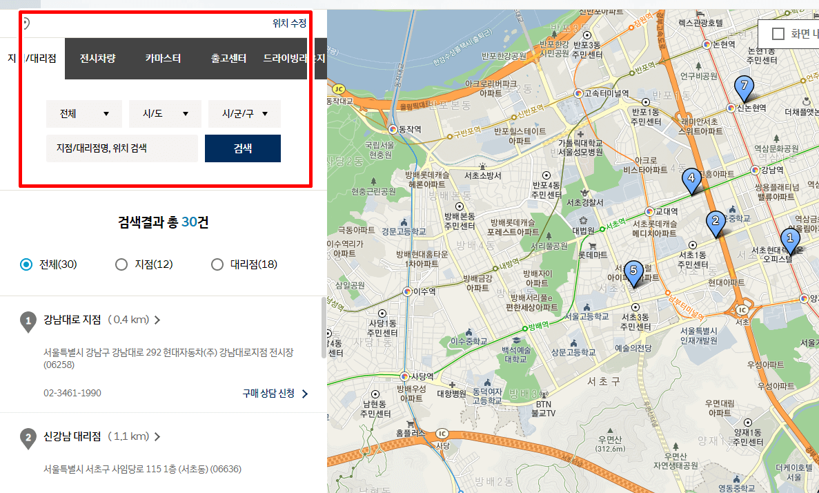
Task: Click the 신논현역 station icon on map
Action: coord(731,108)
